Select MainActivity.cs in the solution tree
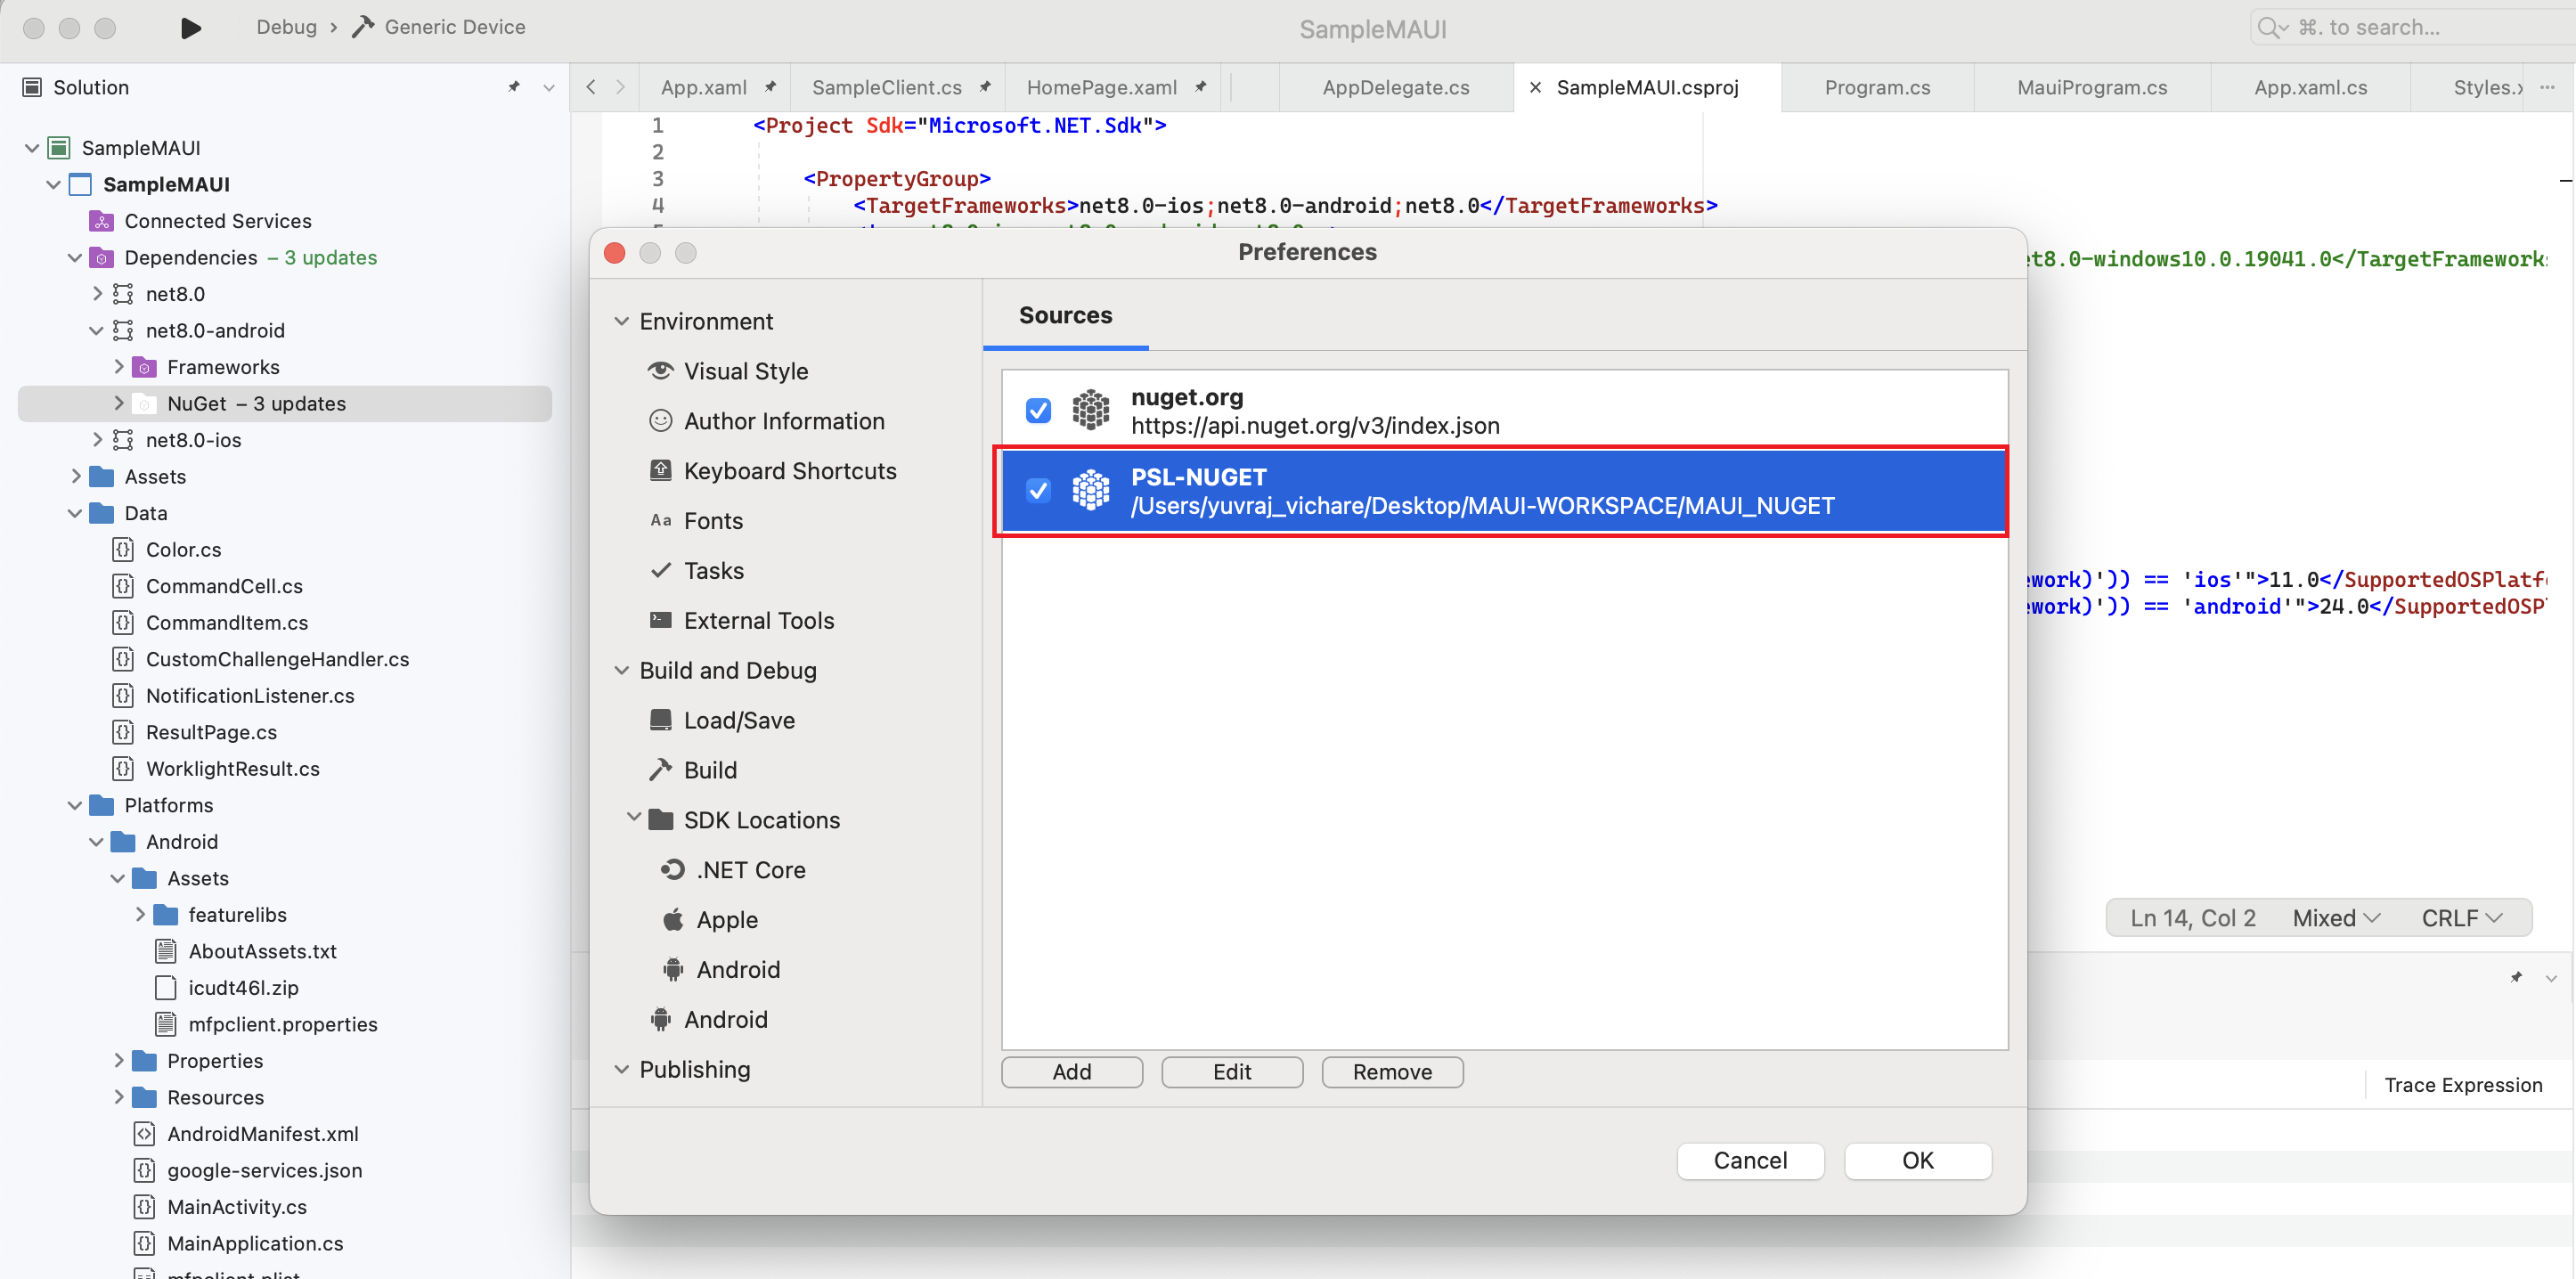The width and height of the screenshot is (2576, 1279). pos(236,1207)
